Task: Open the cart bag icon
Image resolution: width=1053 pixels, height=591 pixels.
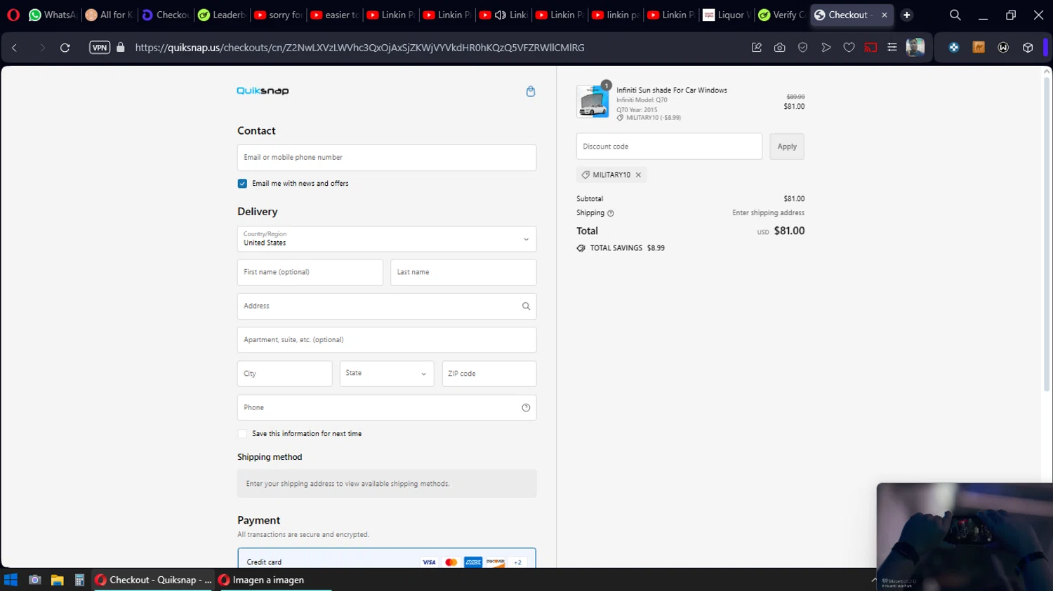Action: point(531,91)
